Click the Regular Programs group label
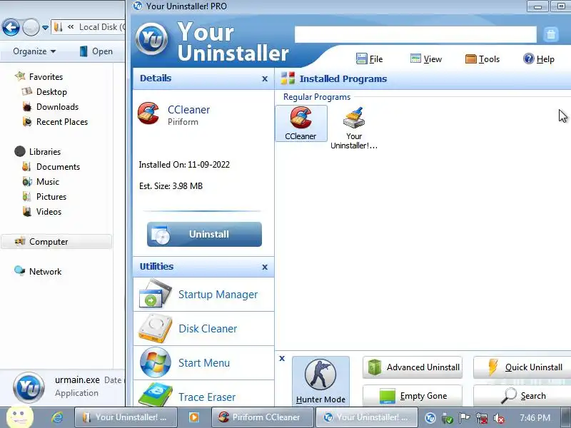 click(x=317, y=97)
